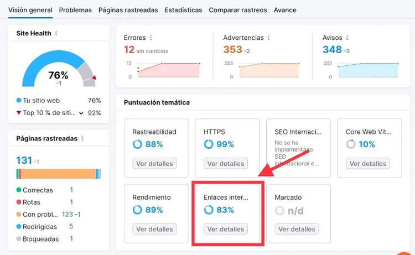Click the 123 pages Con problemas count

pyautogui.click(x=67, y=214)
